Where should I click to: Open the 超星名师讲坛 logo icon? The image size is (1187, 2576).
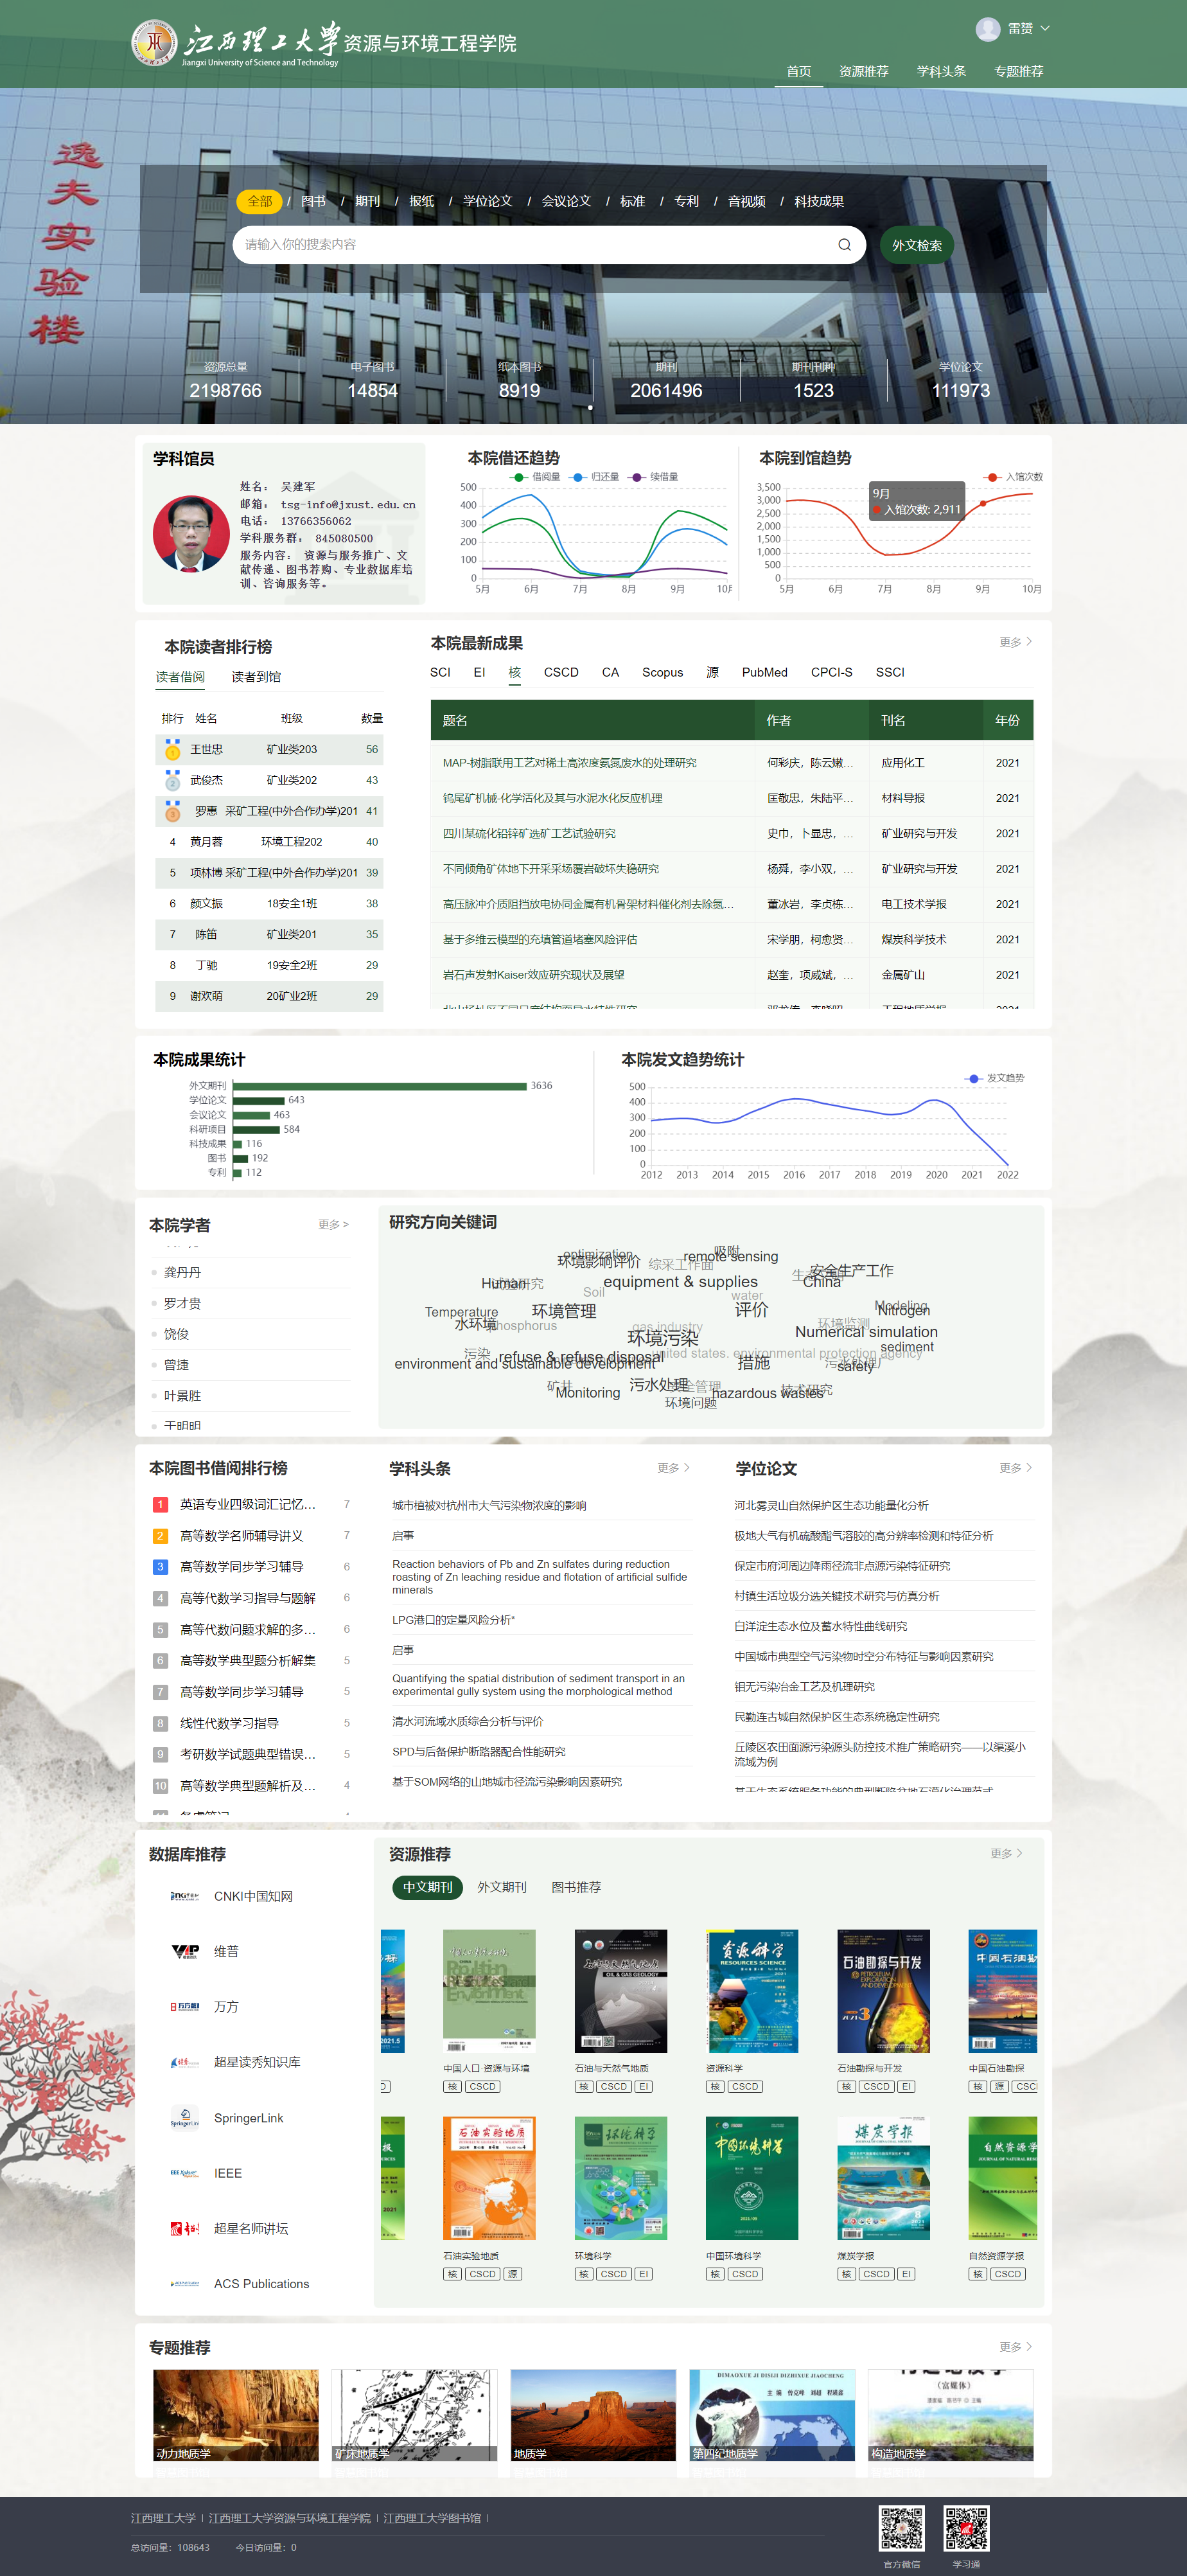(184, 2228)
